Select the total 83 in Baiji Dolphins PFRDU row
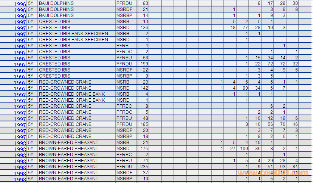Screen dimensions: 313x183 click(146, 3)
